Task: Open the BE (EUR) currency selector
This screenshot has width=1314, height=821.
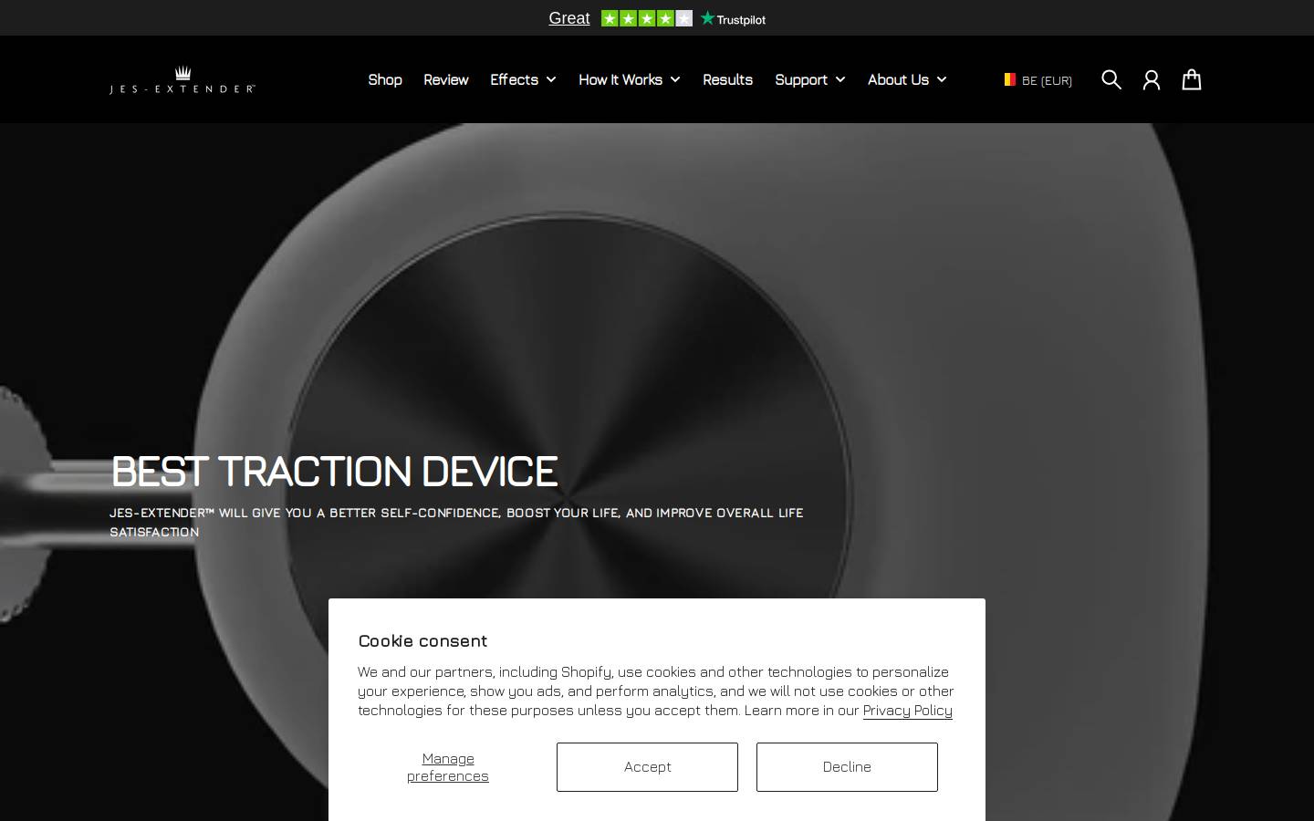Action: tap(1038, 80)
